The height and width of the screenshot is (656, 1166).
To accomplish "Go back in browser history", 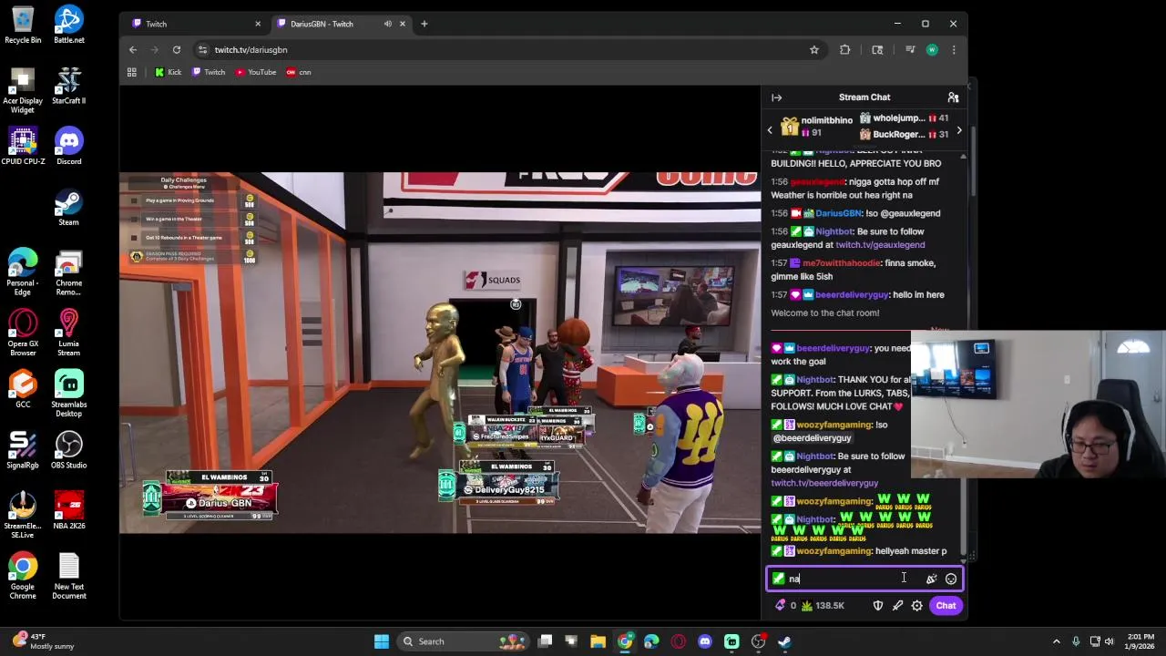I will point(133,50).
